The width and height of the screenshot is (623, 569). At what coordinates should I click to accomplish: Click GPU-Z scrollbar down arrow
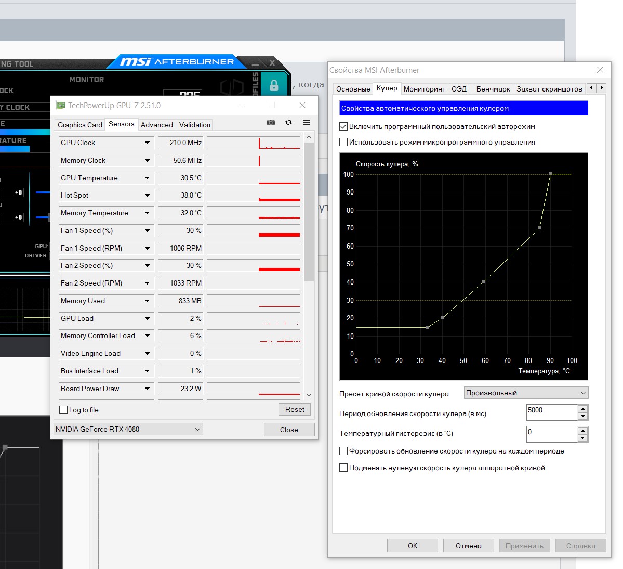309,395
